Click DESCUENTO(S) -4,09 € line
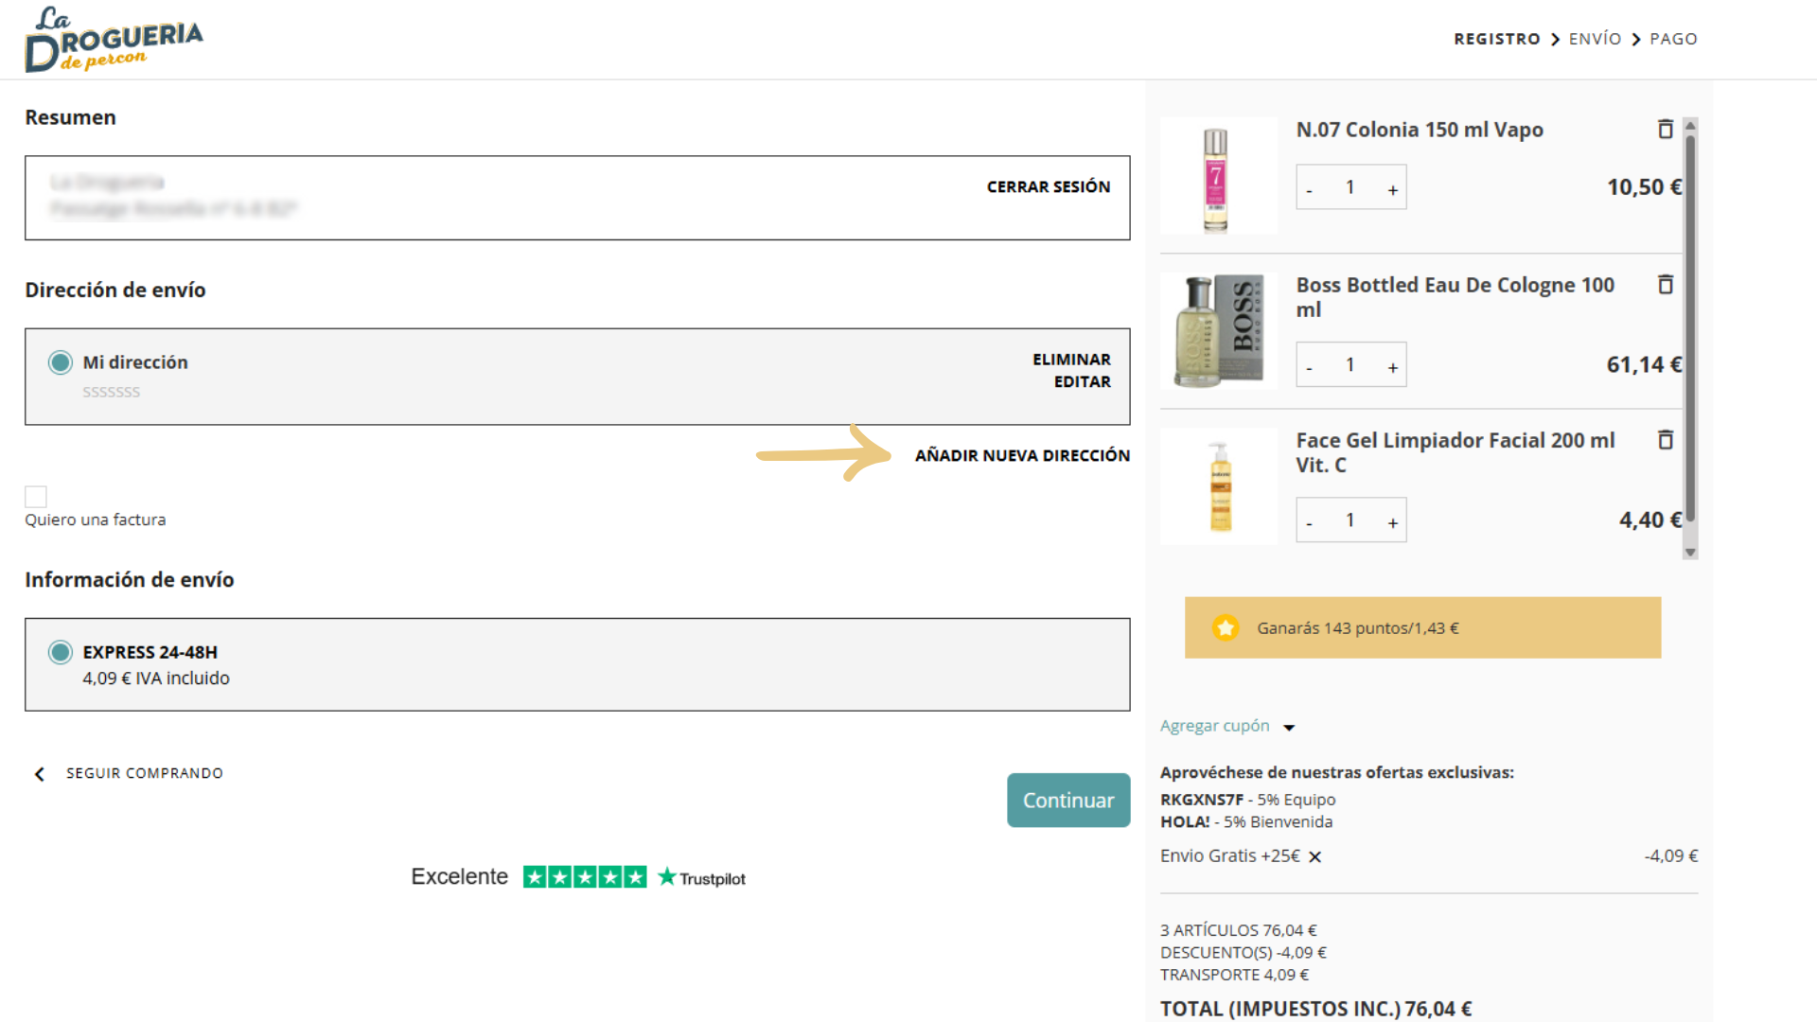 tap(1244, 953)
